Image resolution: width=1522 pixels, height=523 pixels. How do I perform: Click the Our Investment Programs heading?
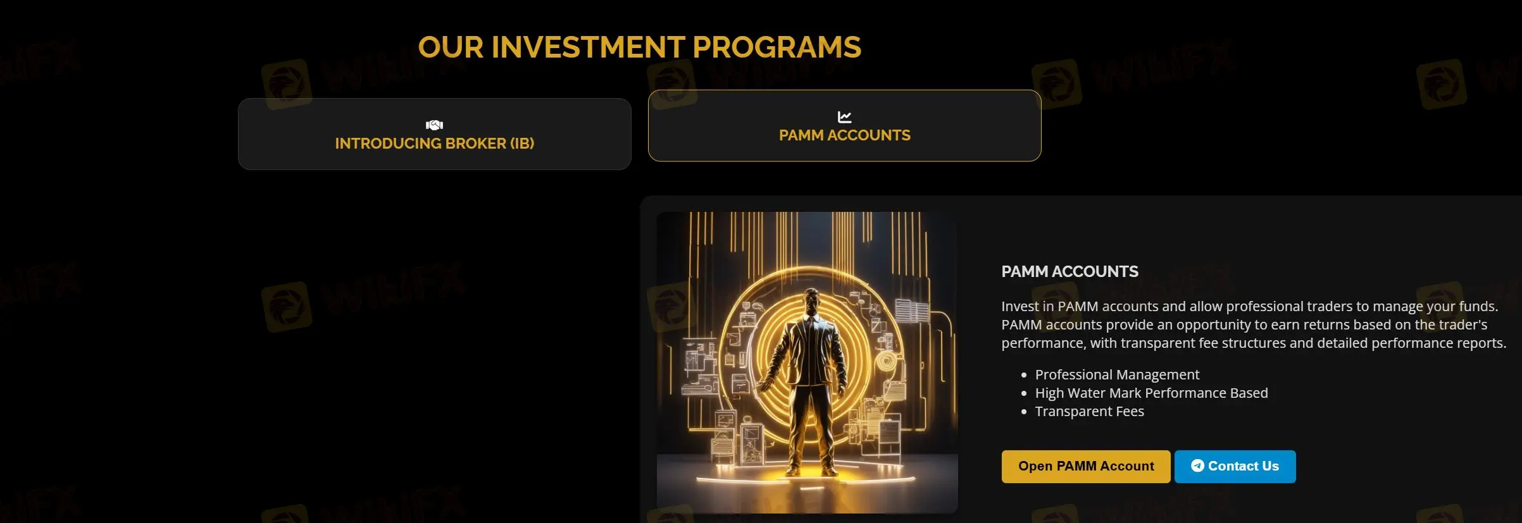(x=639, y=47)
